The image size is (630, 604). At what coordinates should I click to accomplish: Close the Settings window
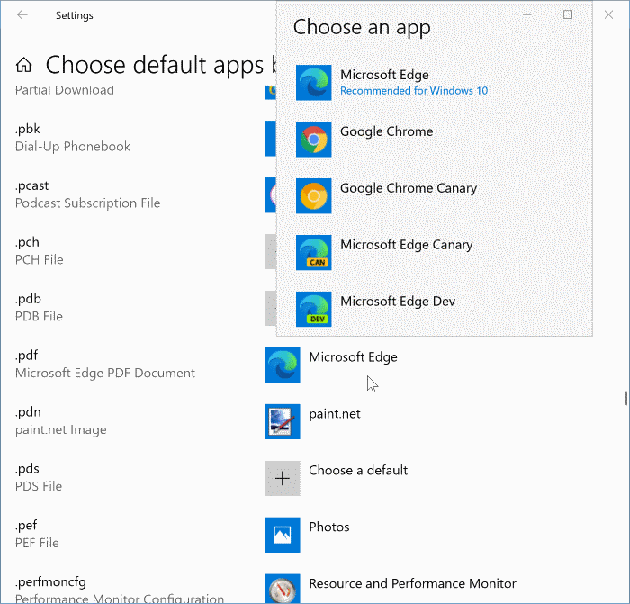(x=608, y=15)
